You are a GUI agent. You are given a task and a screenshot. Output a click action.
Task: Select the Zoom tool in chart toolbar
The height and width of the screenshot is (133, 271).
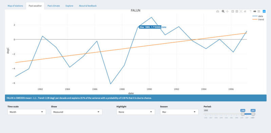point(223,12)
